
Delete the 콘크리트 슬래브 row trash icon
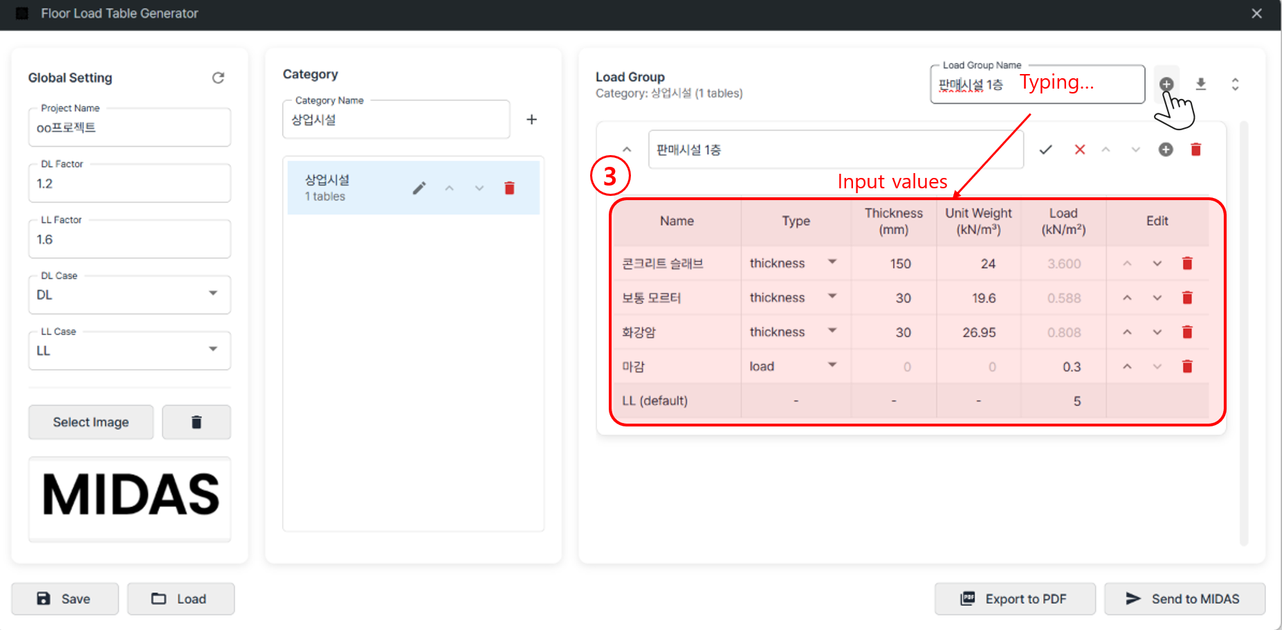coord(1188,263)
